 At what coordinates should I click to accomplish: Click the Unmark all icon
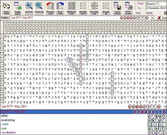[x=106, y=6]
